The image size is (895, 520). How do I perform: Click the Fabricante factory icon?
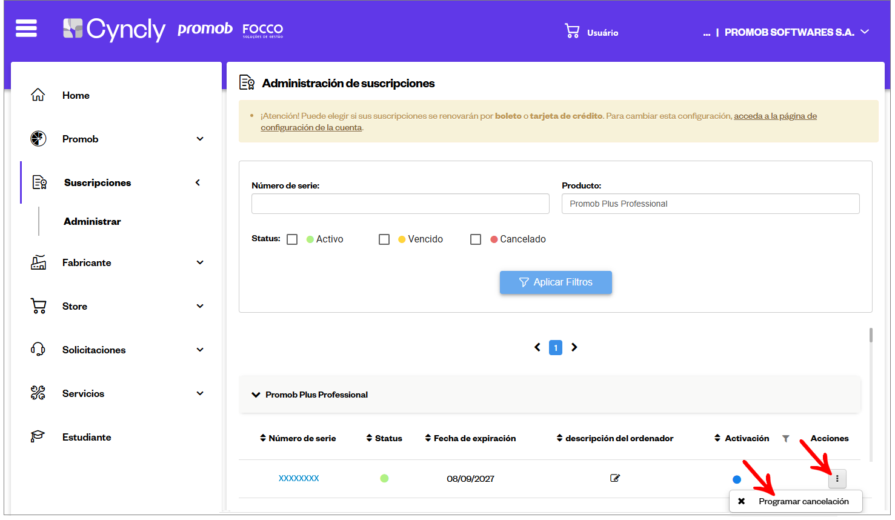point(38,262)
